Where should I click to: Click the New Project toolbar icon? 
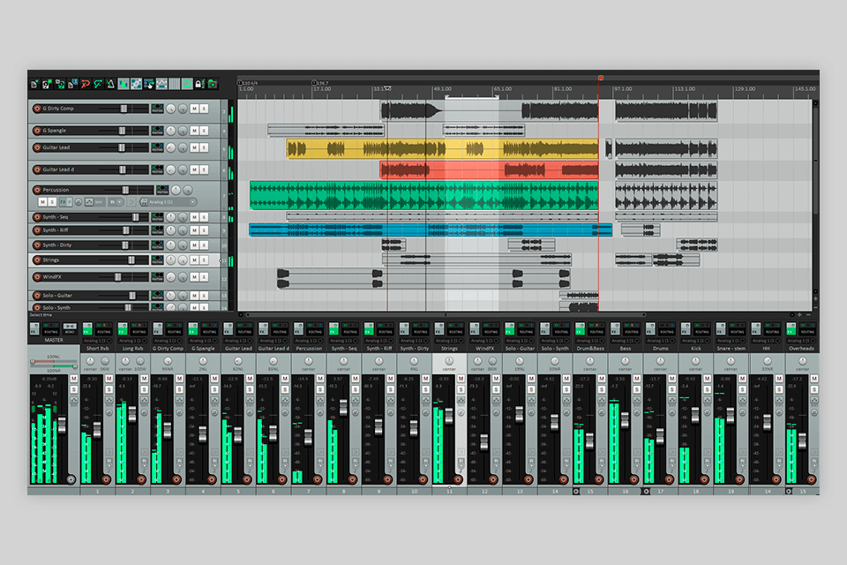point(34,84)
